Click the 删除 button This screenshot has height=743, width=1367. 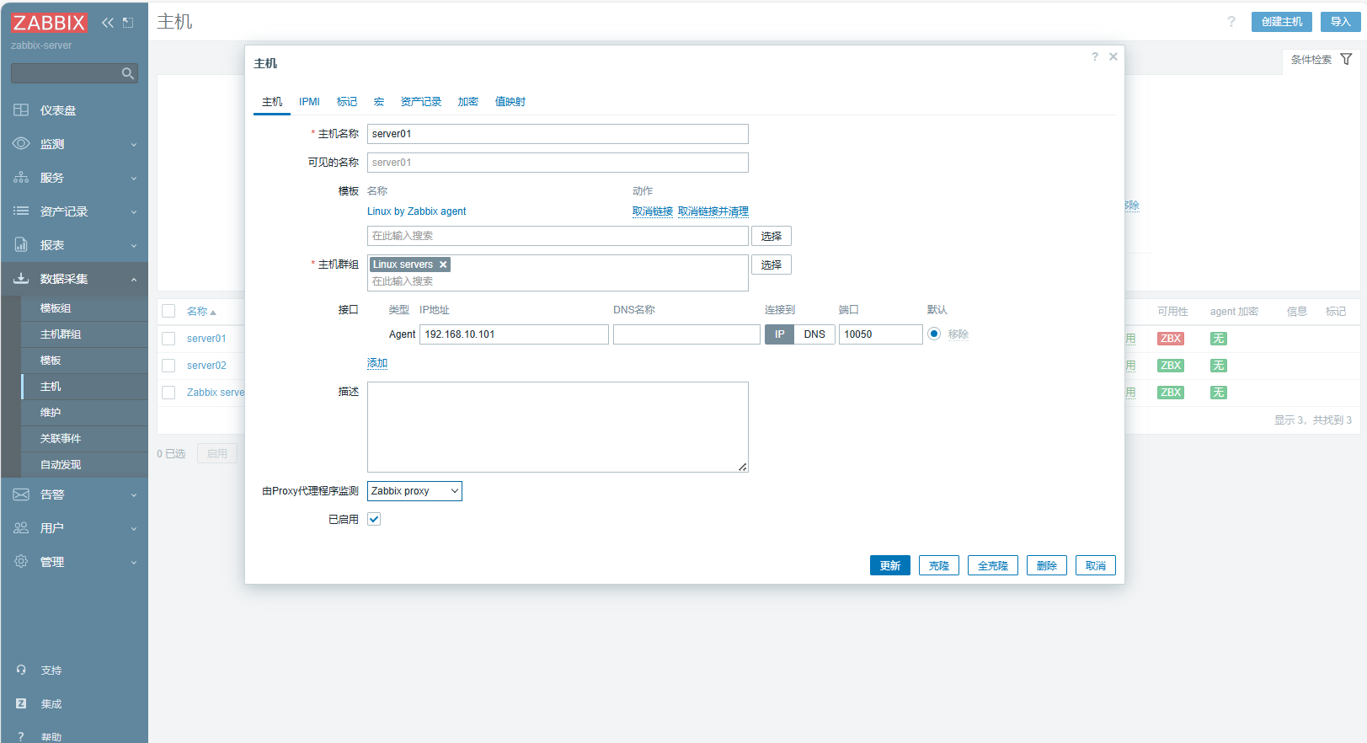(1047, 565)
